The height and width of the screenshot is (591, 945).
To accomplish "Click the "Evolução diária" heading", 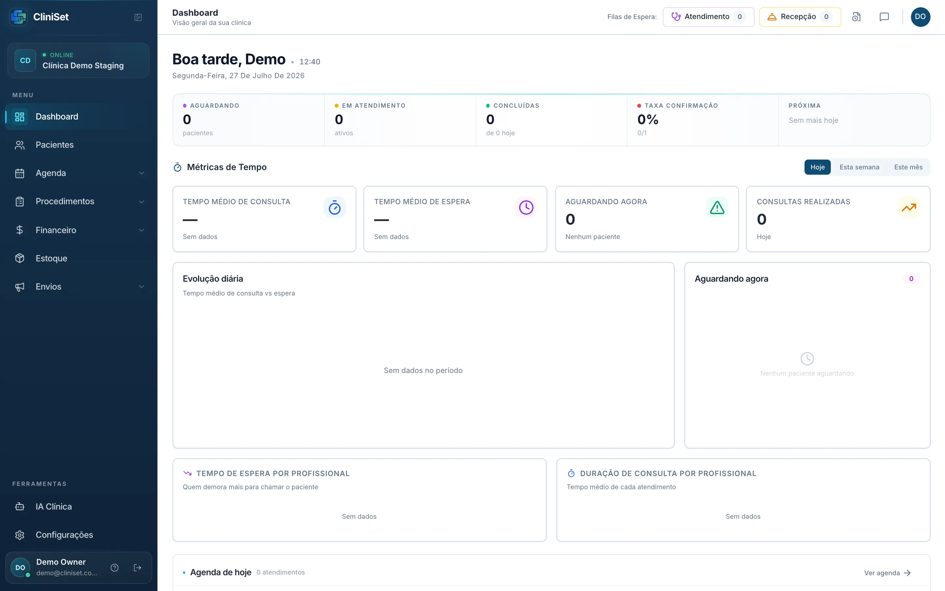I will coord(213,279).
